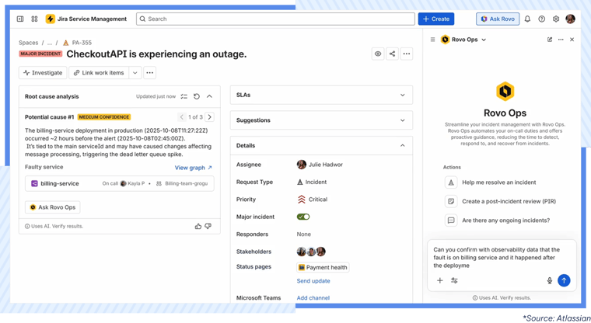Click the billing-service faulty service row
This screenshot has width=591, height=323.
click(x=120, y=184)
